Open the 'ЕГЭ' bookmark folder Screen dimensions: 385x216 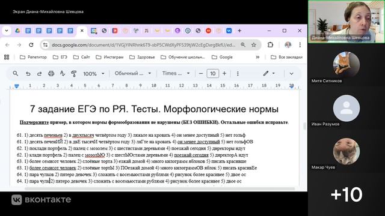click(x=60, y=57)
